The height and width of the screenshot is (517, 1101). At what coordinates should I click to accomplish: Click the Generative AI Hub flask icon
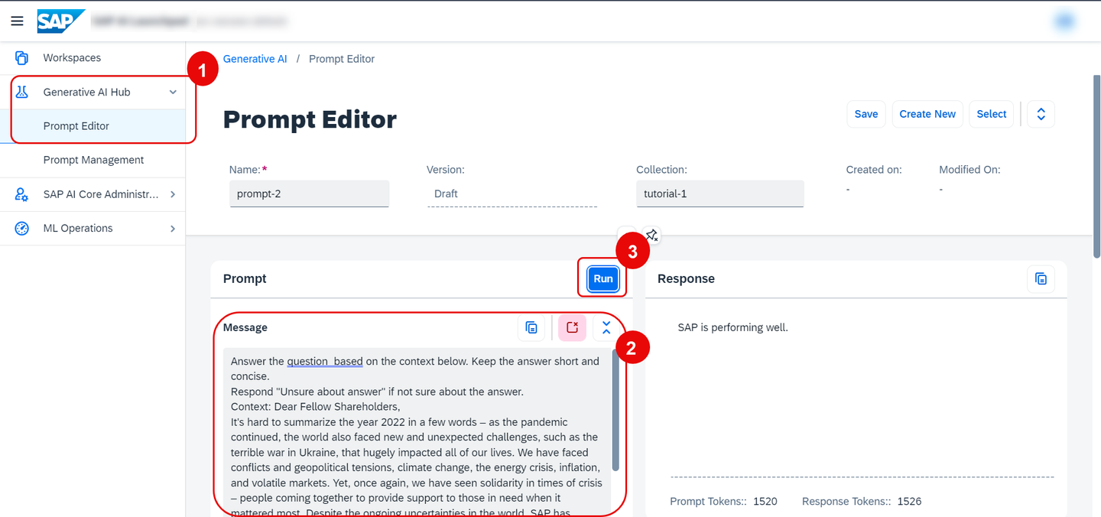tap(21, 92)
